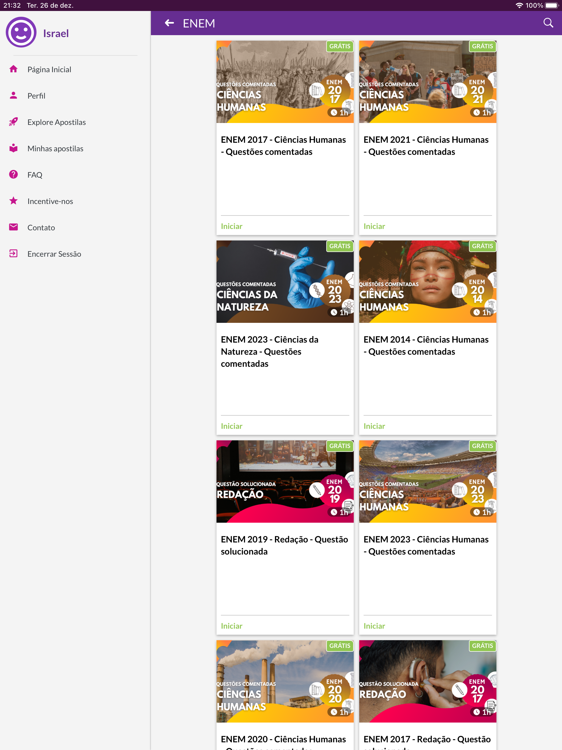Tap the smiley avatar for Israel

click(x=21, y=33)
